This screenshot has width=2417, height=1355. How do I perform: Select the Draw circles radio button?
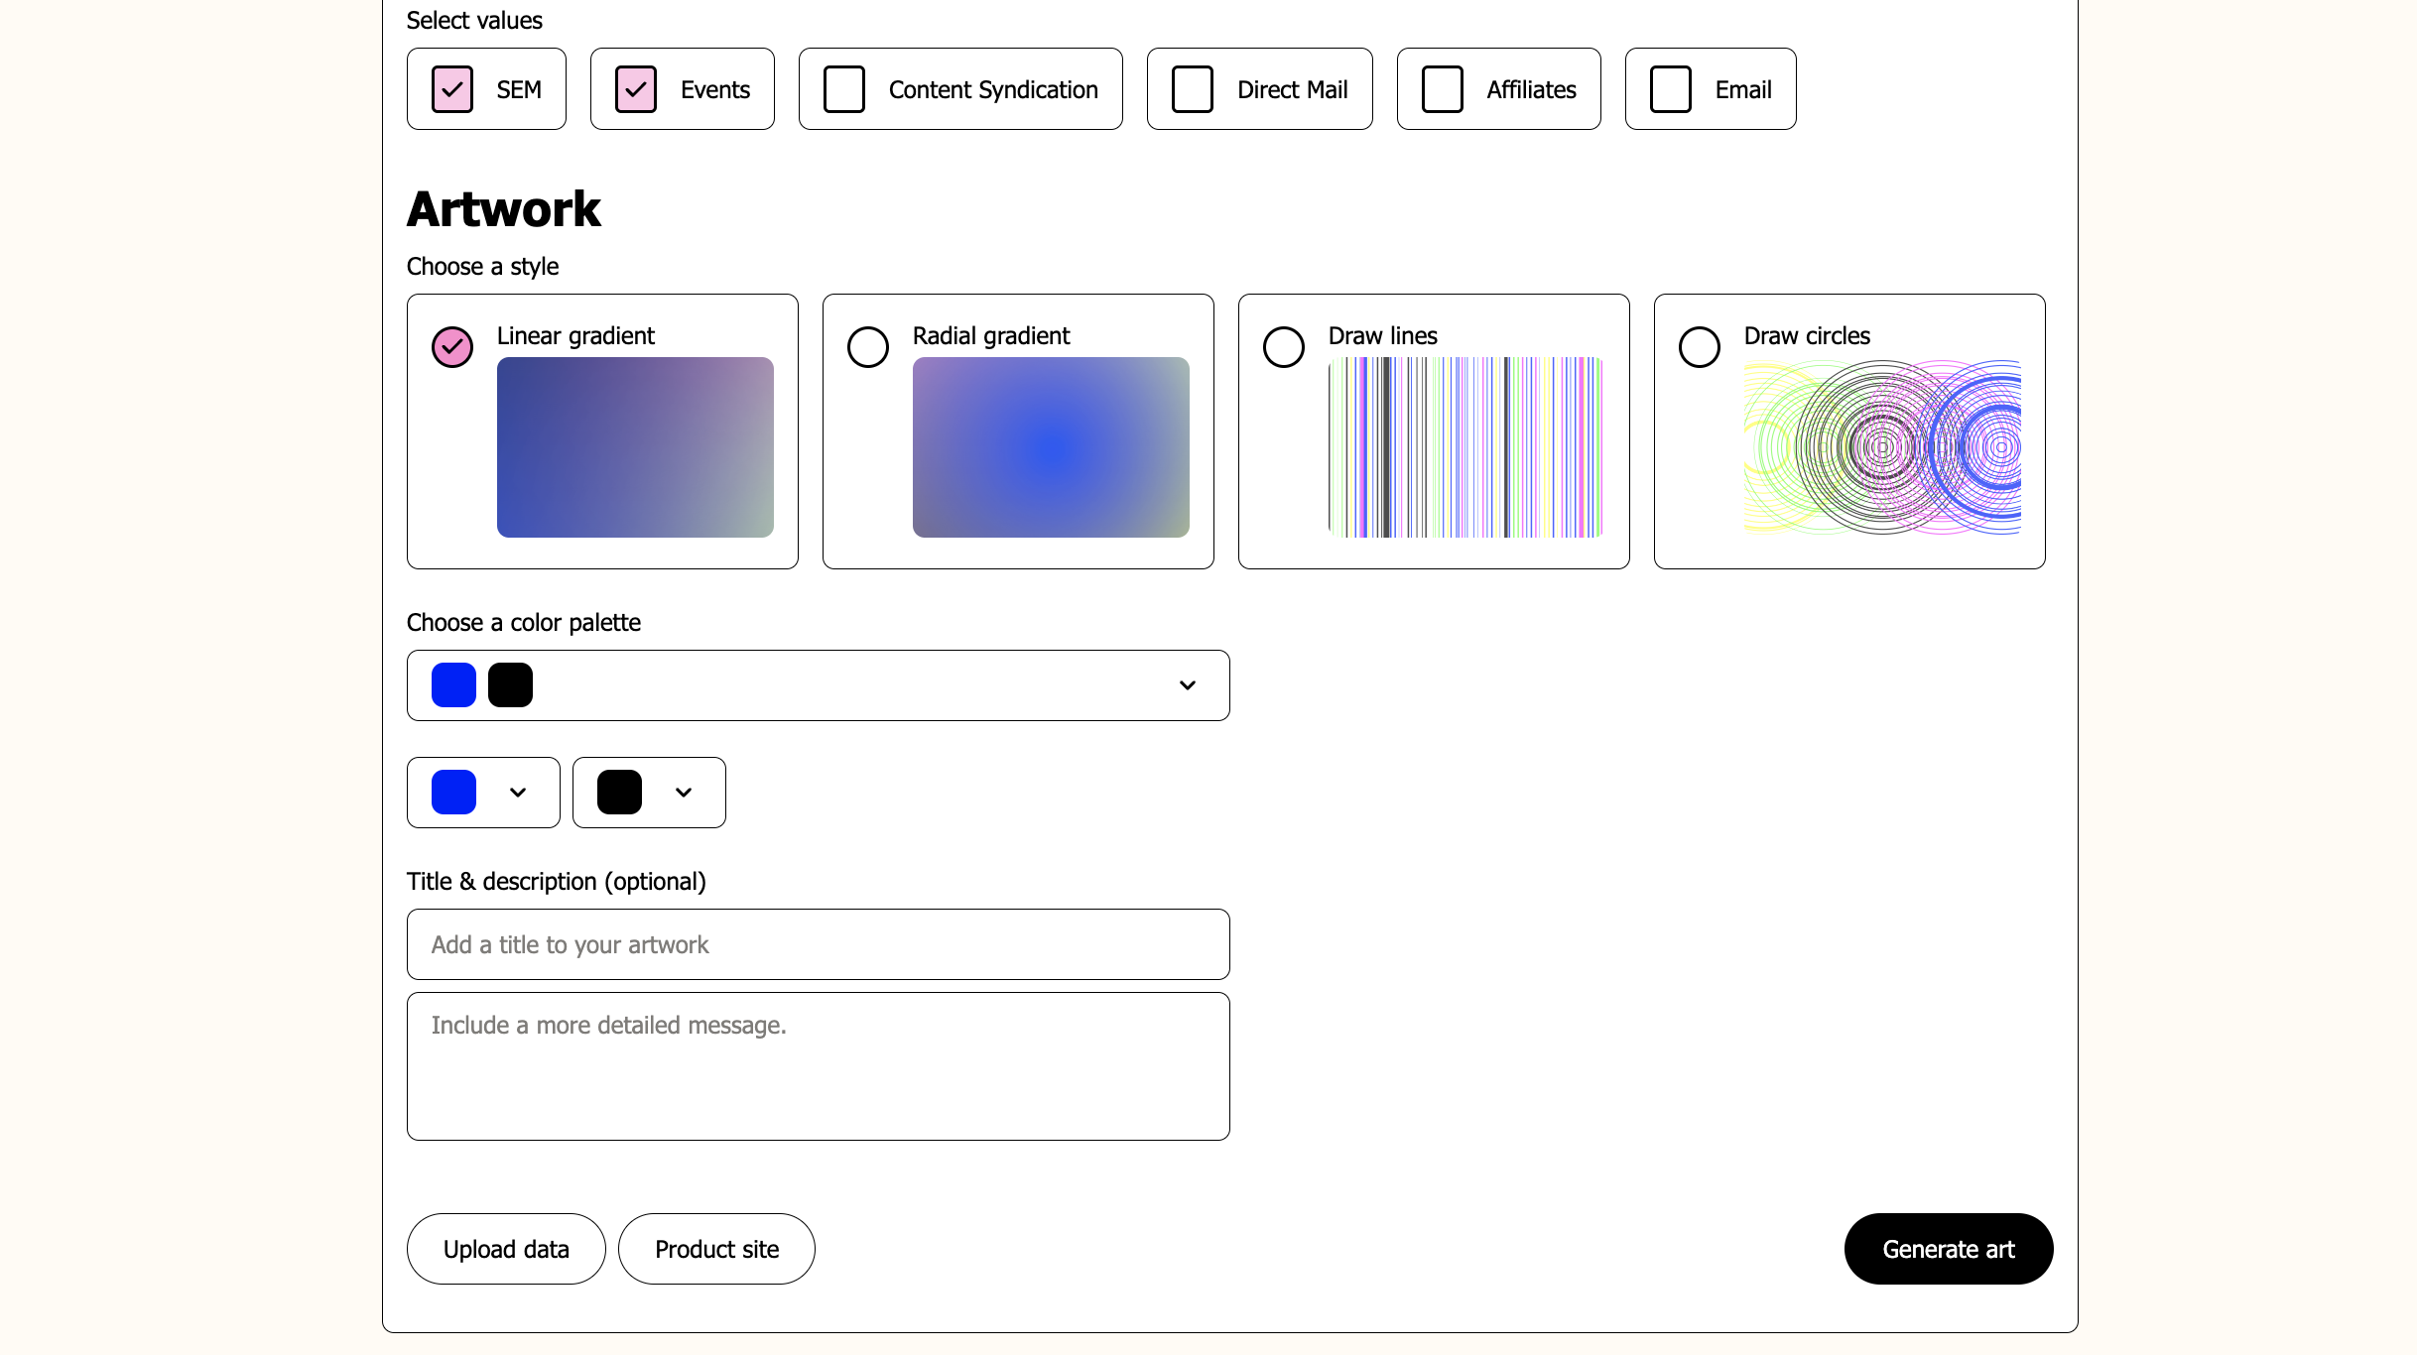[x=1700, y=347]
